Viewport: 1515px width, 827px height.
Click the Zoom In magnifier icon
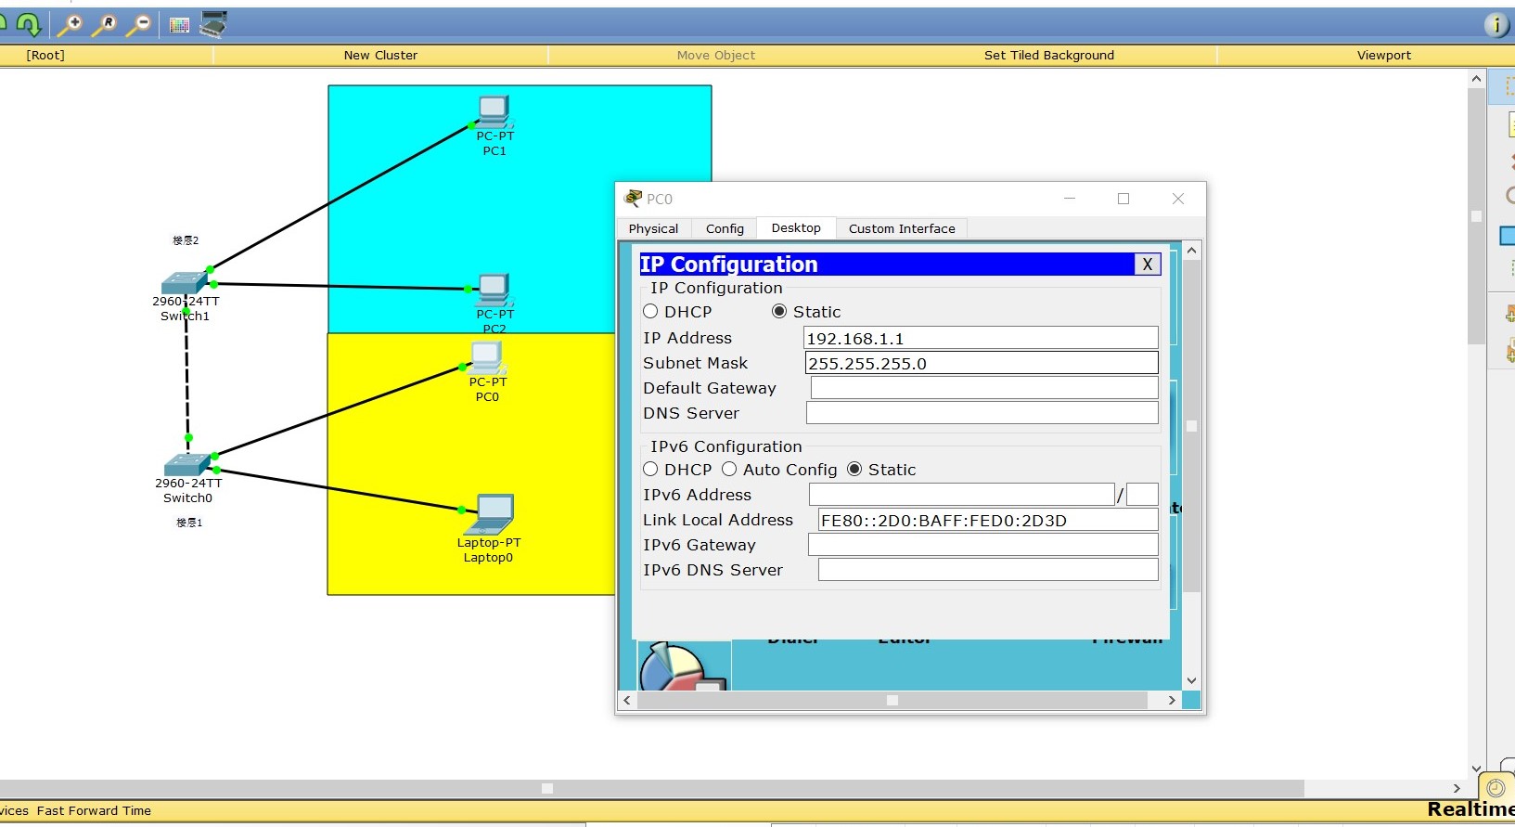[70, 25]
